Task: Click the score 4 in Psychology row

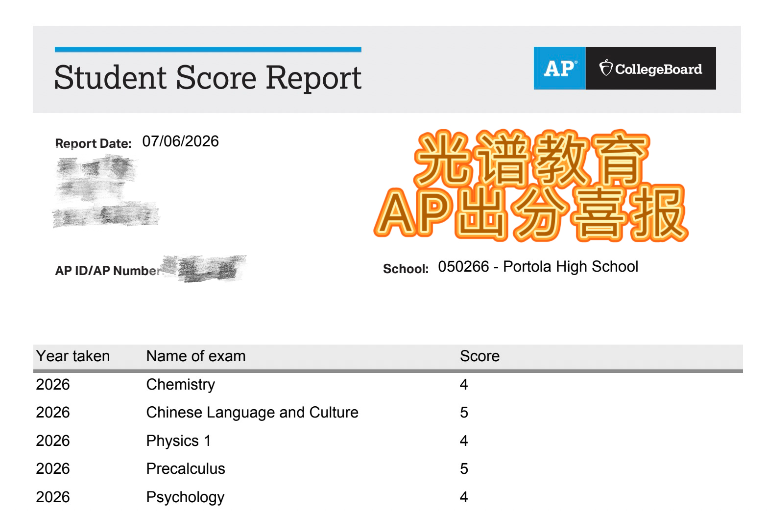Action: coord(464,497)
